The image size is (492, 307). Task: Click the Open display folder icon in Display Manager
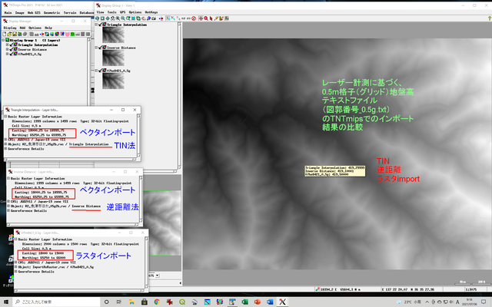[9, 34]
